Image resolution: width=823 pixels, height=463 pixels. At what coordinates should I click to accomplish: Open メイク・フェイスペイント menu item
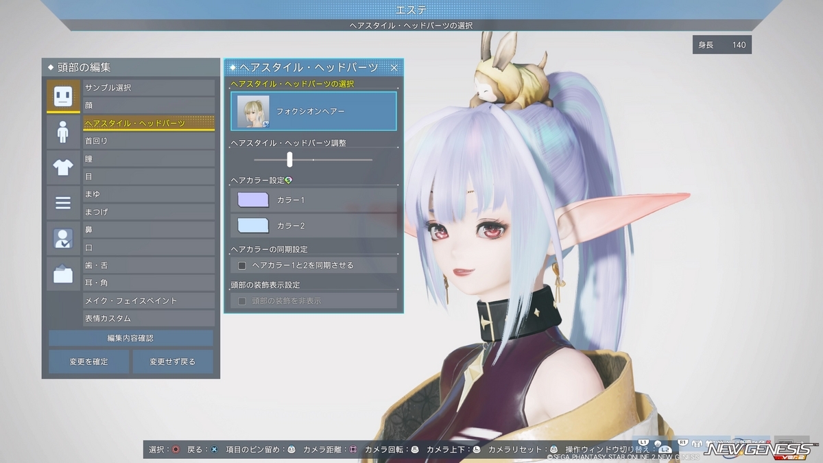point(149,301)
